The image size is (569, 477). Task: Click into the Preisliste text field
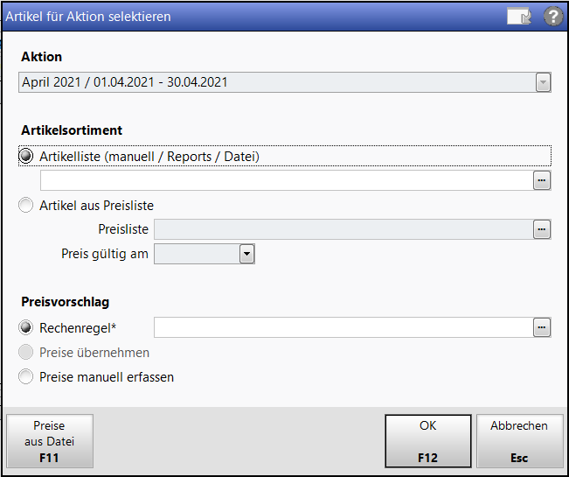[343, 229]
